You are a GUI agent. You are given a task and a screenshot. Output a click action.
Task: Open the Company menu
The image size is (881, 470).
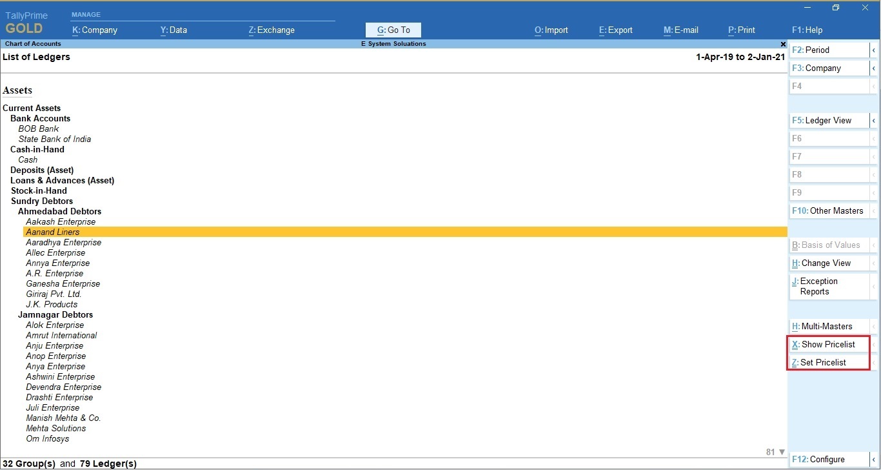[x=94, y=30]
